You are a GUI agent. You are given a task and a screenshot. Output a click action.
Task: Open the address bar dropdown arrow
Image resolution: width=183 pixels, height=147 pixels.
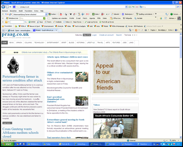click(126, 7)
